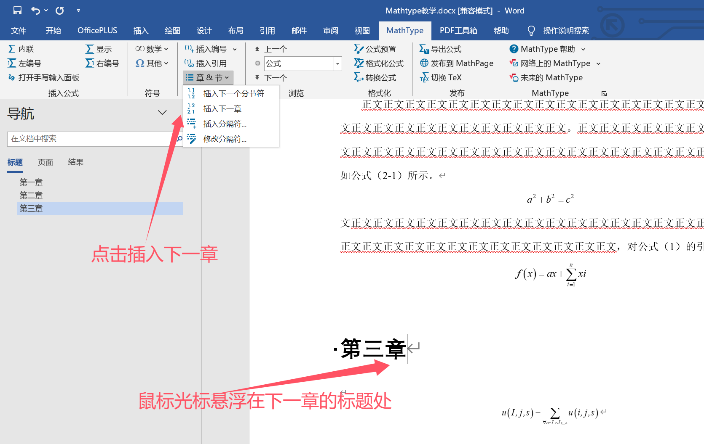The height and width of the screenshot is (444, 704).
Task: Open the navigation pane options chevron
Action: (x=162, y=112)
